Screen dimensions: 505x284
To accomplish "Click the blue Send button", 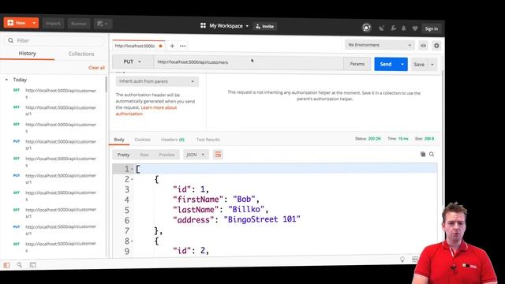I will (386, 64).
